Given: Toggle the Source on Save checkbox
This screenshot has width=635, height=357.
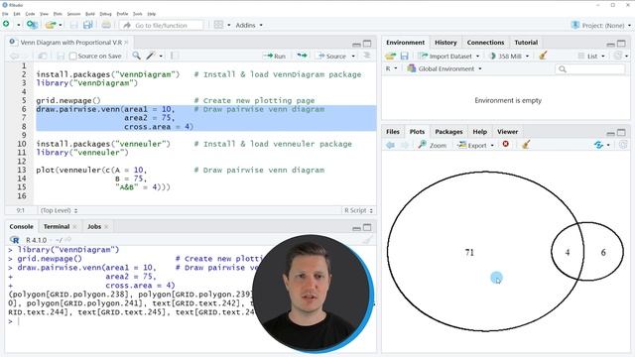Looking at the screenshot, I should click(x=72, y=56).
